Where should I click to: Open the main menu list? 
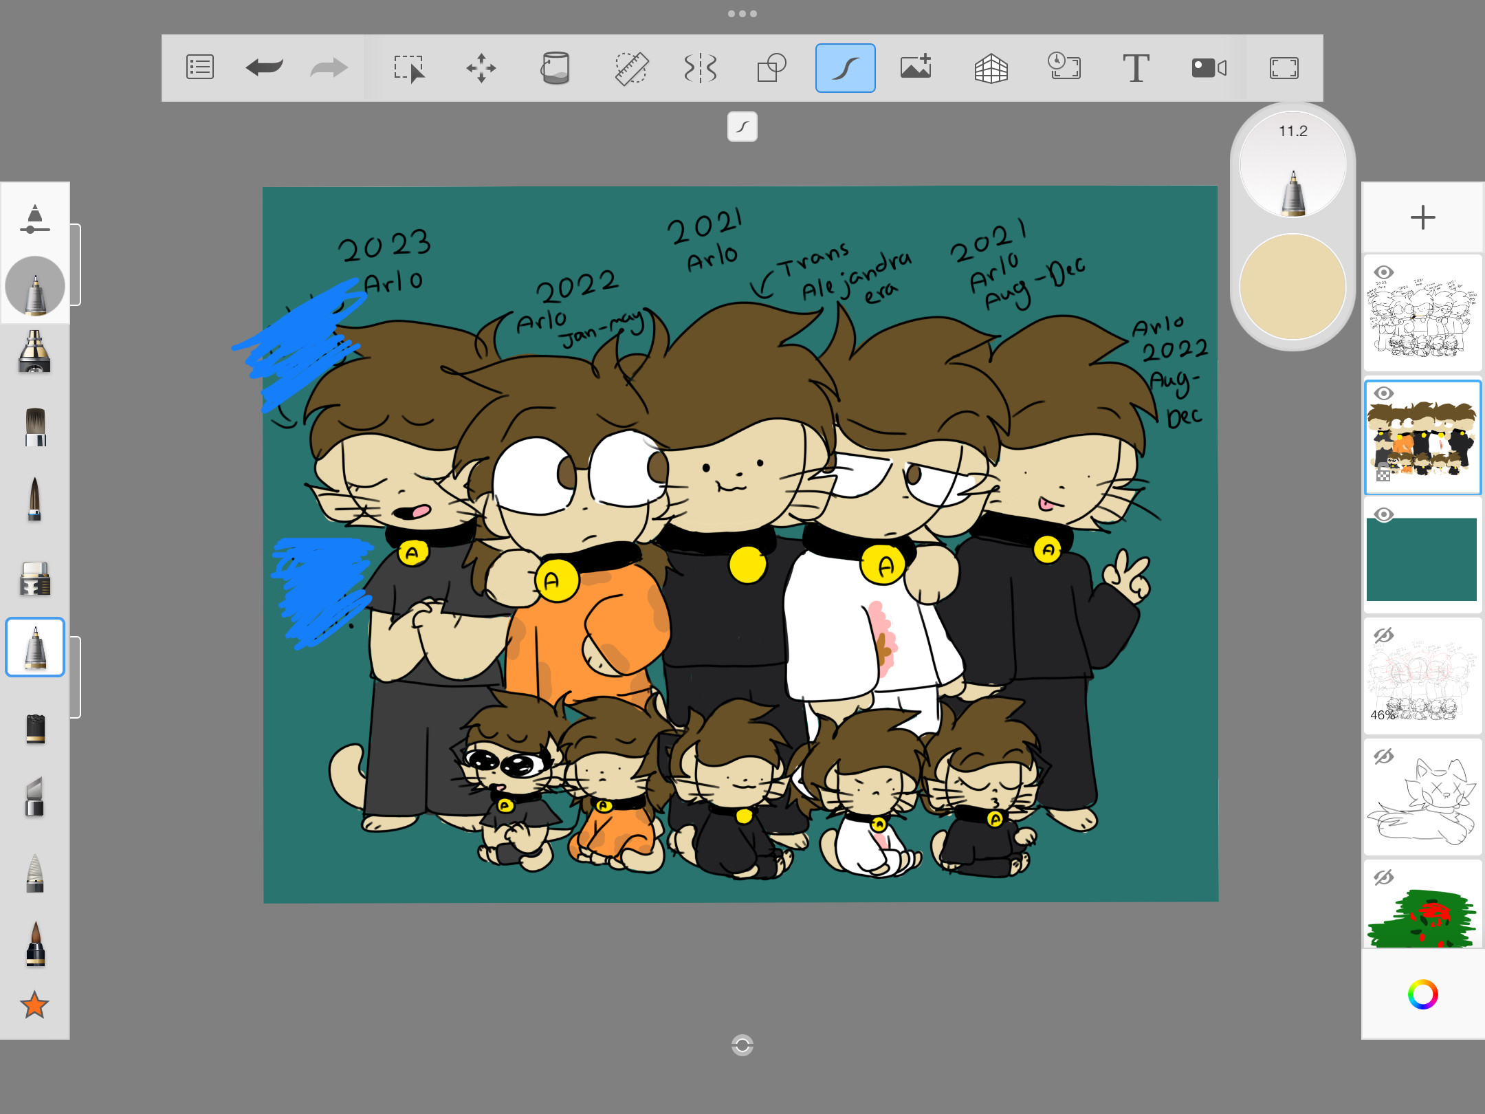[200, 67]
